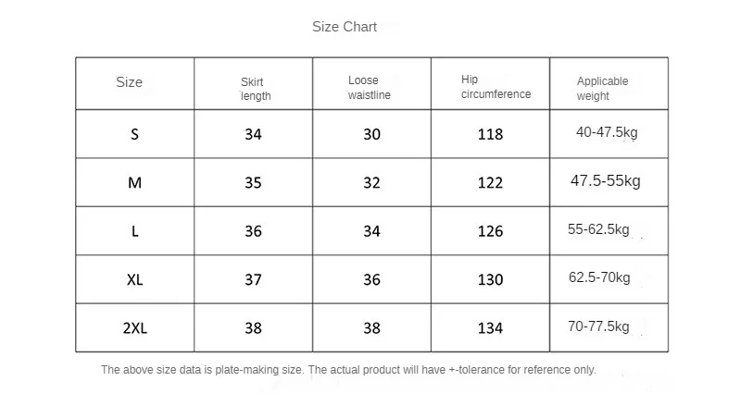Click the 47.5-55kg weight cell

606,181
